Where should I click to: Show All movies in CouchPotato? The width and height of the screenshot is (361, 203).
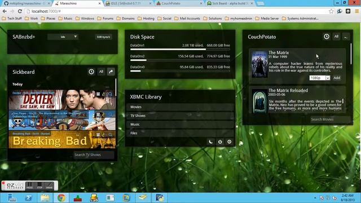(336, 37)
